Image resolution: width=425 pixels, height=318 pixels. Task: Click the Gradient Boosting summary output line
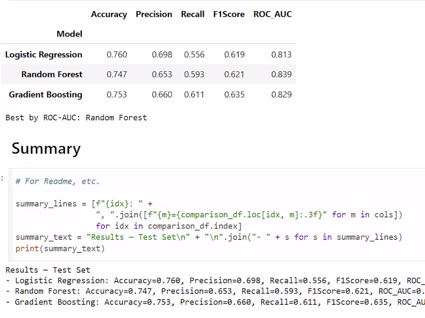pos(212,302)
